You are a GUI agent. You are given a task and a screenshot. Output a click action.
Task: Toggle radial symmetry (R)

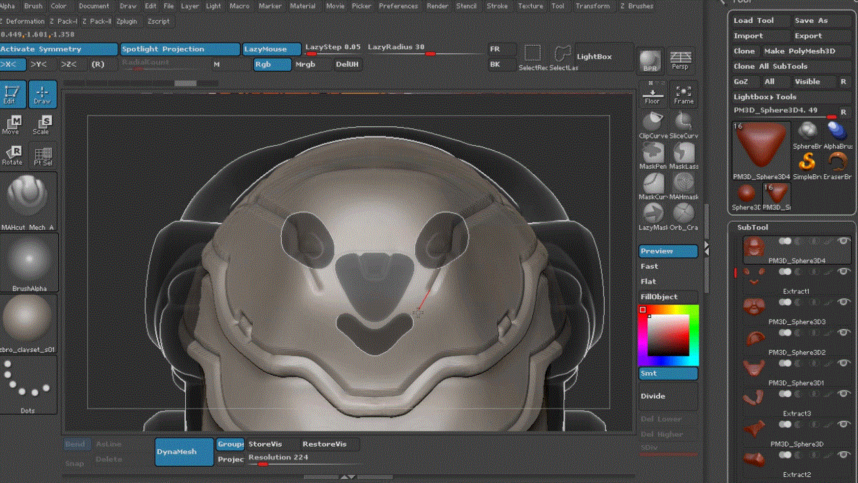click(x=98, y=64)
